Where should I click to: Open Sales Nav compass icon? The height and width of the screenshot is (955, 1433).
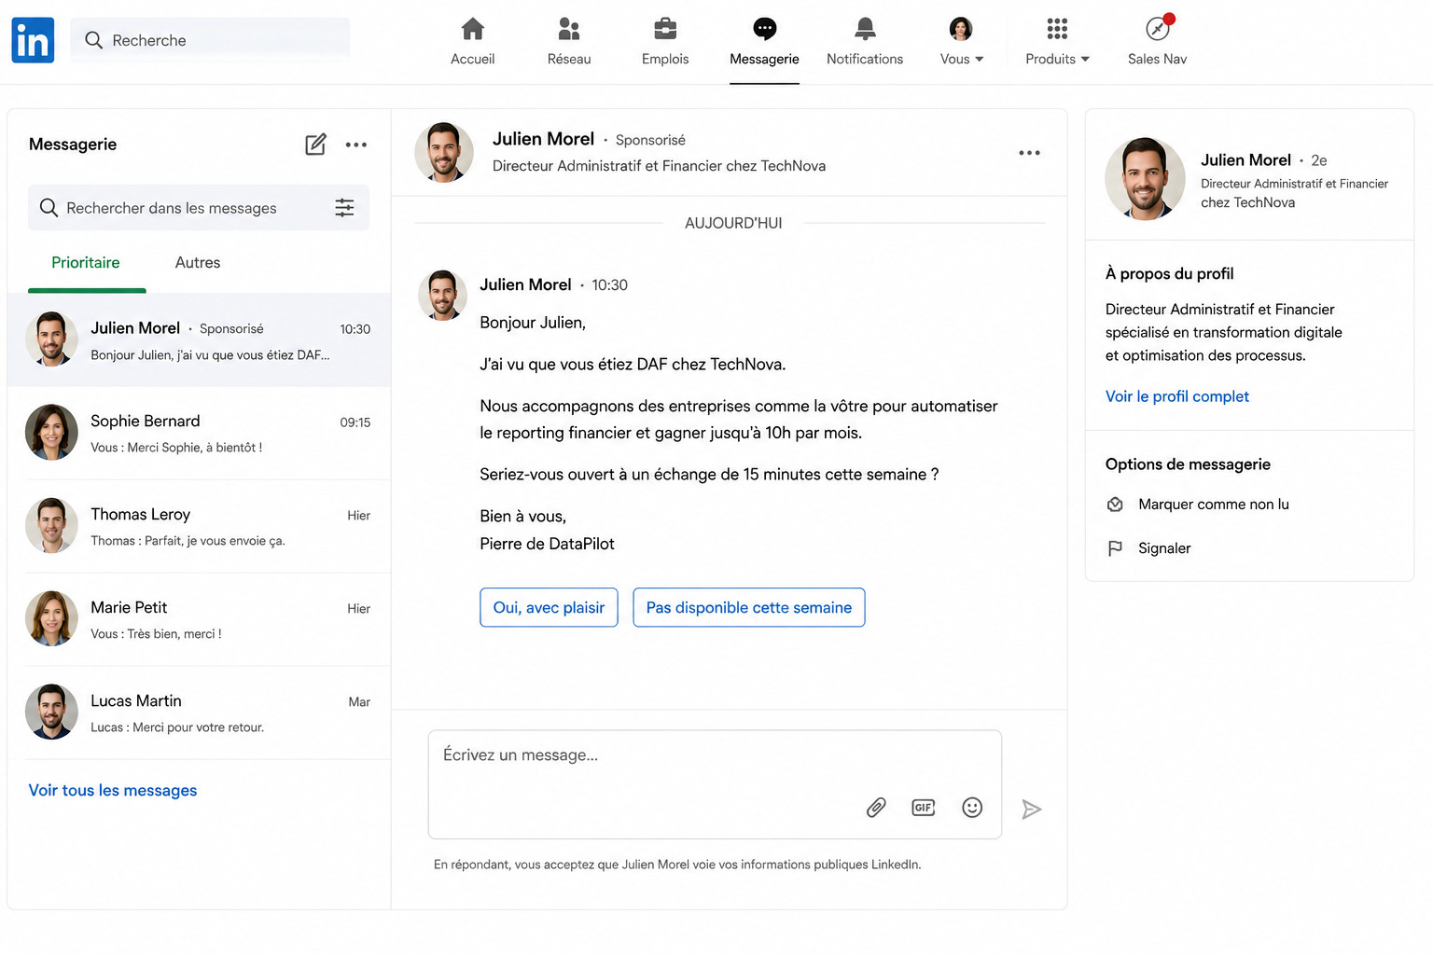(1158, 29)
